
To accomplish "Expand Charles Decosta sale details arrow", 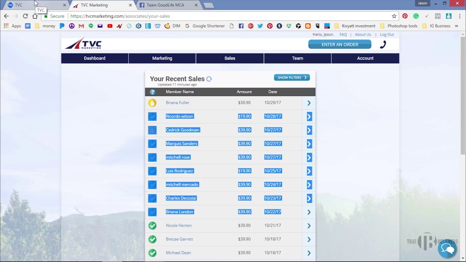I will (309, 198).
